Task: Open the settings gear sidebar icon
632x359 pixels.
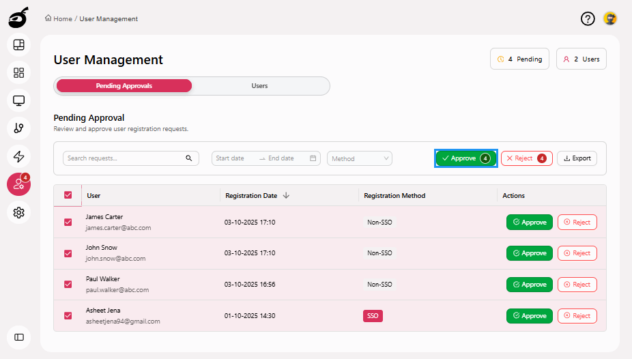Action: 18,212
